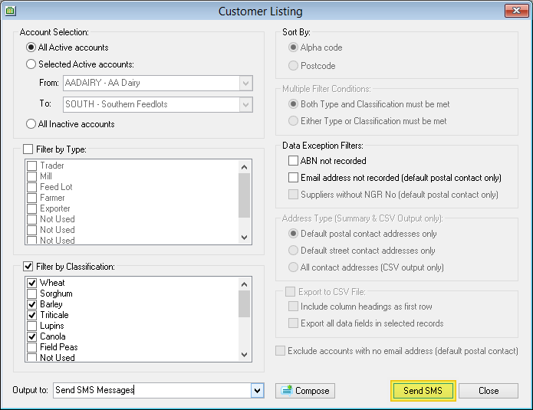This screenshot has width=533, height=410.
Task: Choose Selected Active accounts radio button
Action: [x=31, y=64]
